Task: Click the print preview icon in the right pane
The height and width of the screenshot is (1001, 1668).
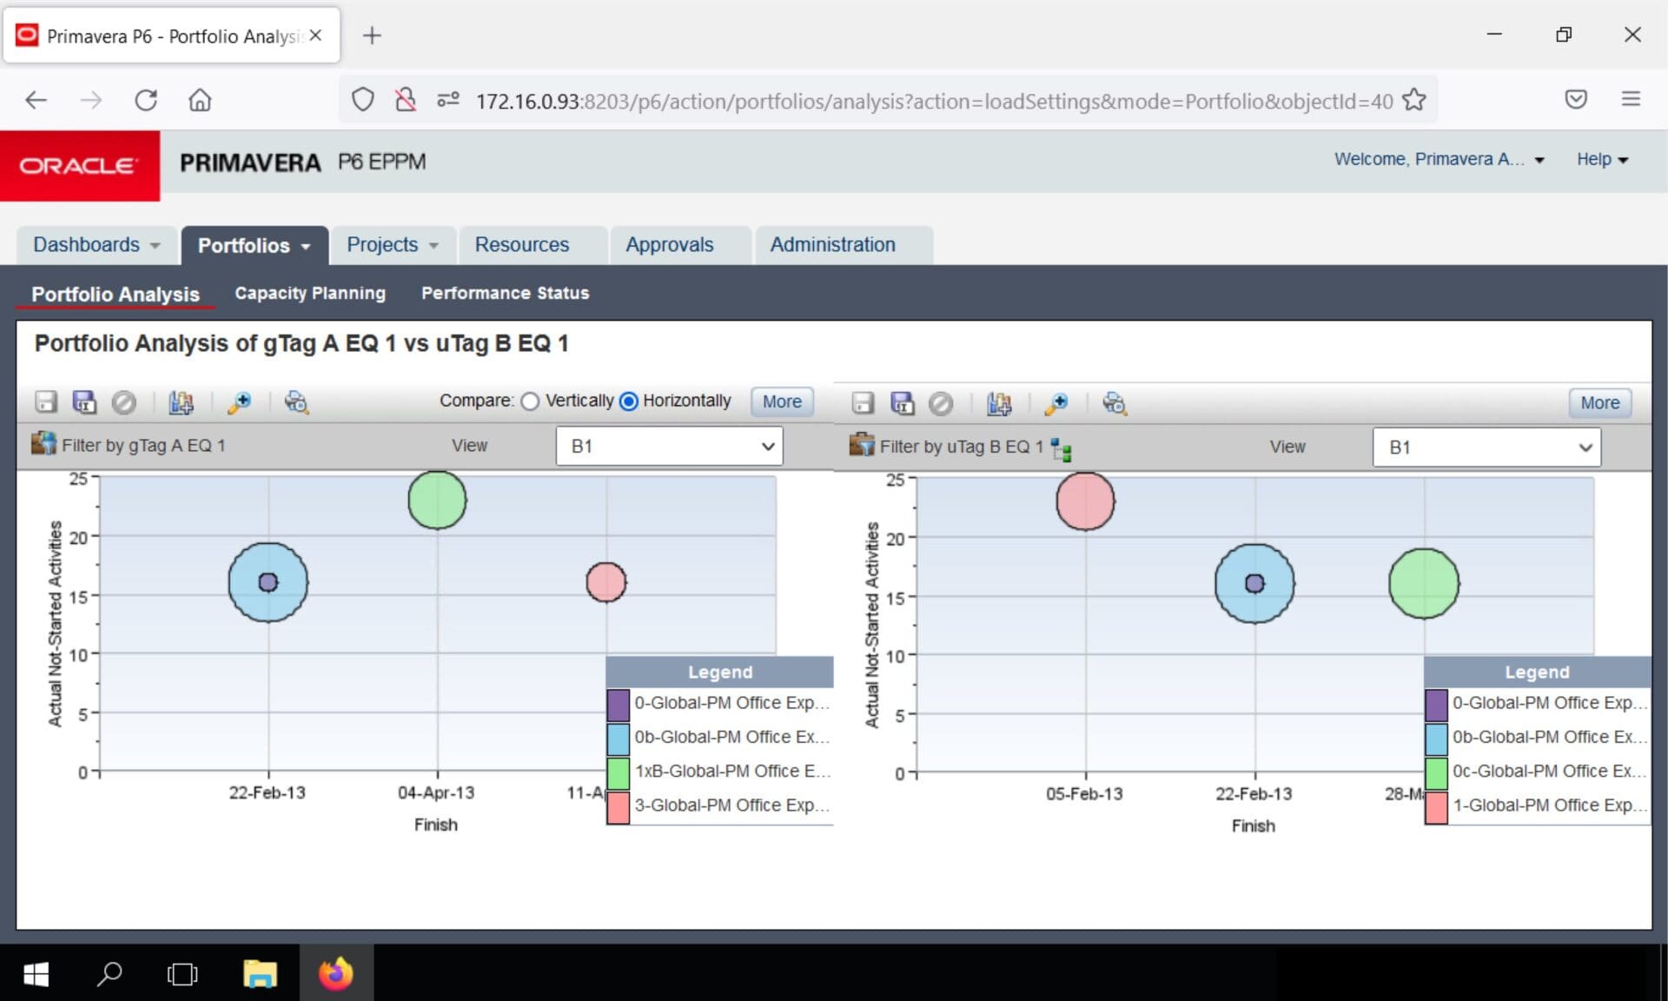Action: [x=1114, y=403]
